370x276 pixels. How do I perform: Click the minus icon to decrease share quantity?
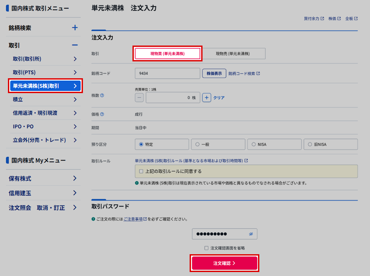click(x=139, y=98)
